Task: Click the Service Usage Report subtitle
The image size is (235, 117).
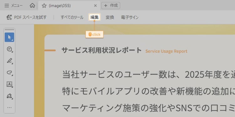Action: tap(166, 51)
